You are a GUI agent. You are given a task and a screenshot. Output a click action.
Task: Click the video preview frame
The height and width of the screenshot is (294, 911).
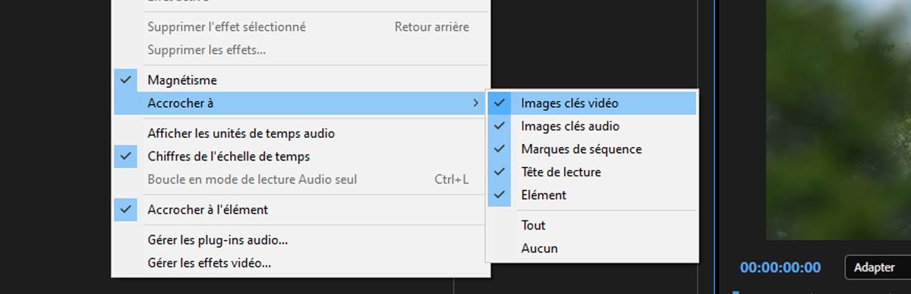(838, 120)
